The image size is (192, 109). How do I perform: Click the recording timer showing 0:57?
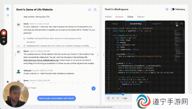pyautogui.click(x=4, y=38)
